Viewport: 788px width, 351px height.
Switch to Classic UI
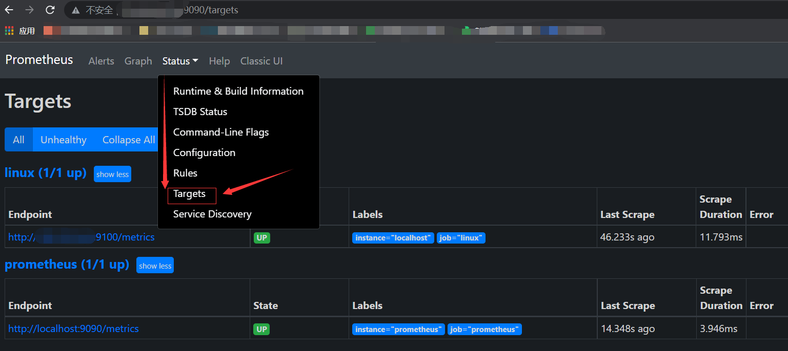tap(261, 61)
